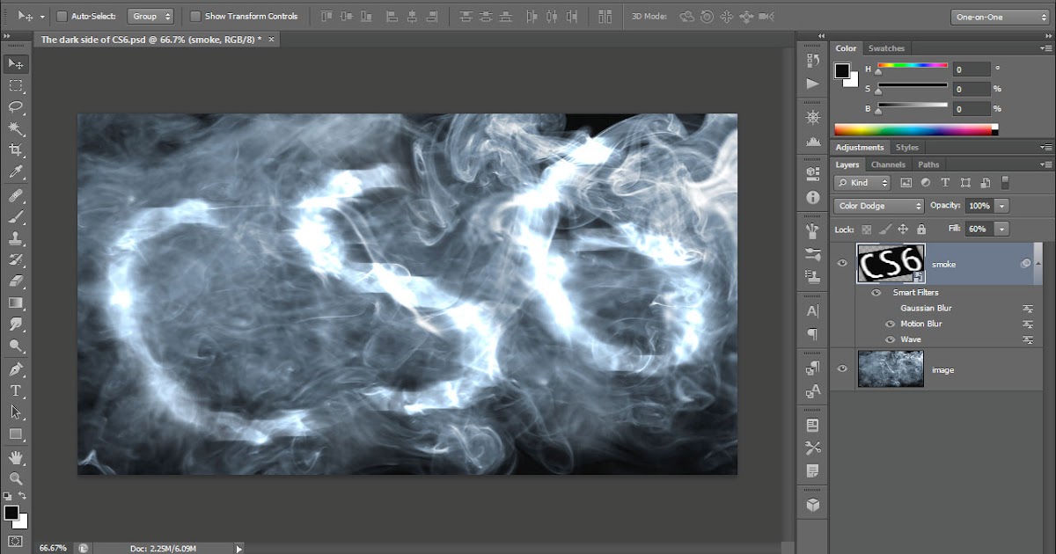Open the 3D cube panel icon

point(812,506)
